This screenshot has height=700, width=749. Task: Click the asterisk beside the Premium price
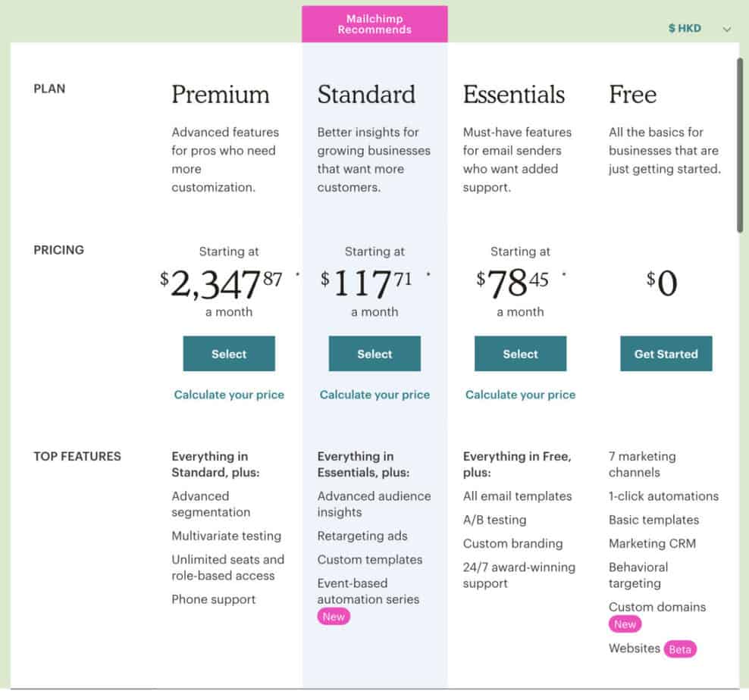pos(296,273)
